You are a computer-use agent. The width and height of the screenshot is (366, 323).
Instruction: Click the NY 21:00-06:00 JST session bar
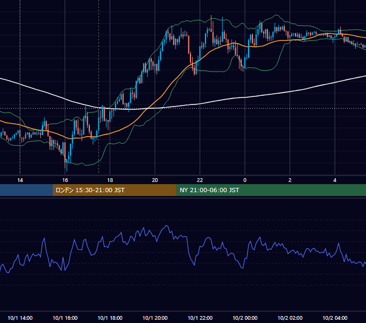click(271, 190)
